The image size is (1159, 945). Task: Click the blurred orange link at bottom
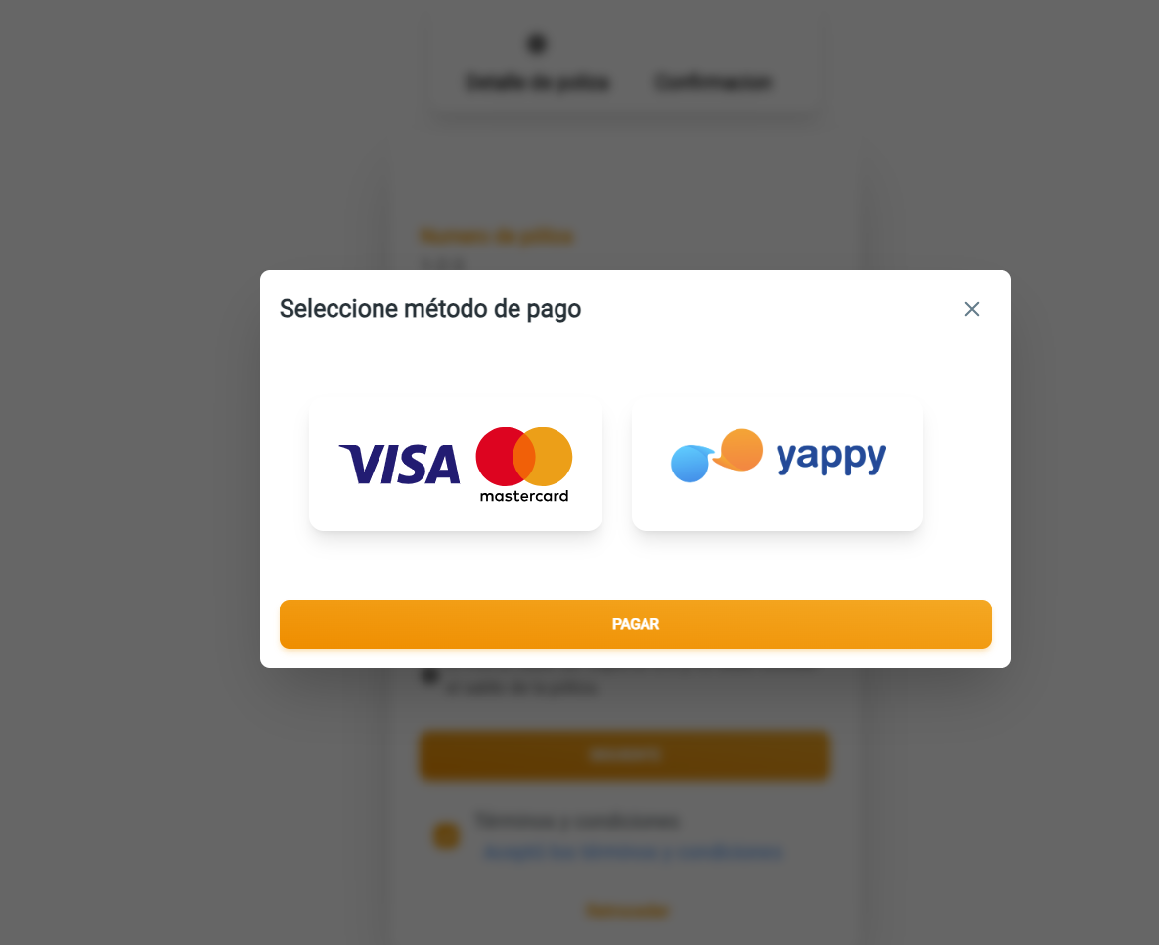[x=628, y=910]
